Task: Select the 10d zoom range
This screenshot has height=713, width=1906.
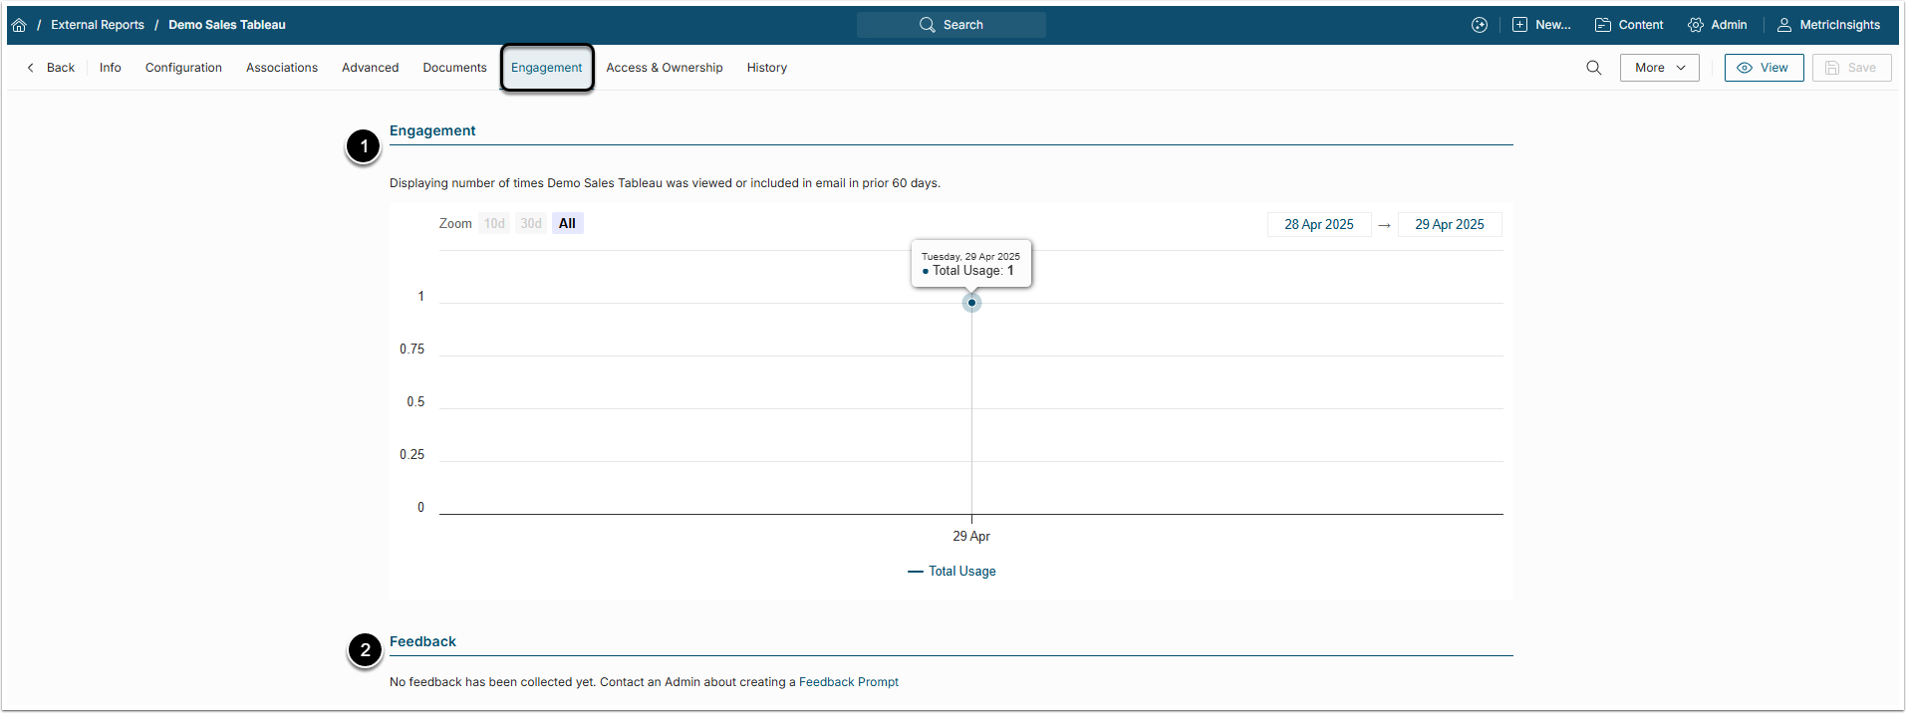Action: tap(494, 224)
